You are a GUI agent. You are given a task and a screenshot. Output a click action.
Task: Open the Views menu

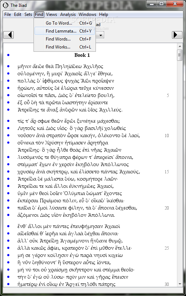point(51,14)
